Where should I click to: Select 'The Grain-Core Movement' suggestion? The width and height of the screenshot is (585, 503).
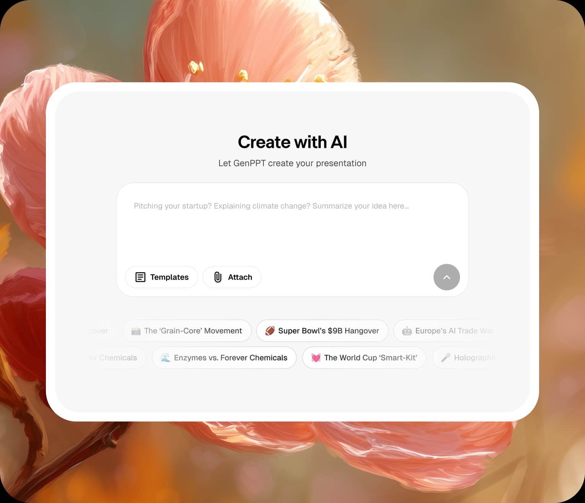tap(187, 331)
